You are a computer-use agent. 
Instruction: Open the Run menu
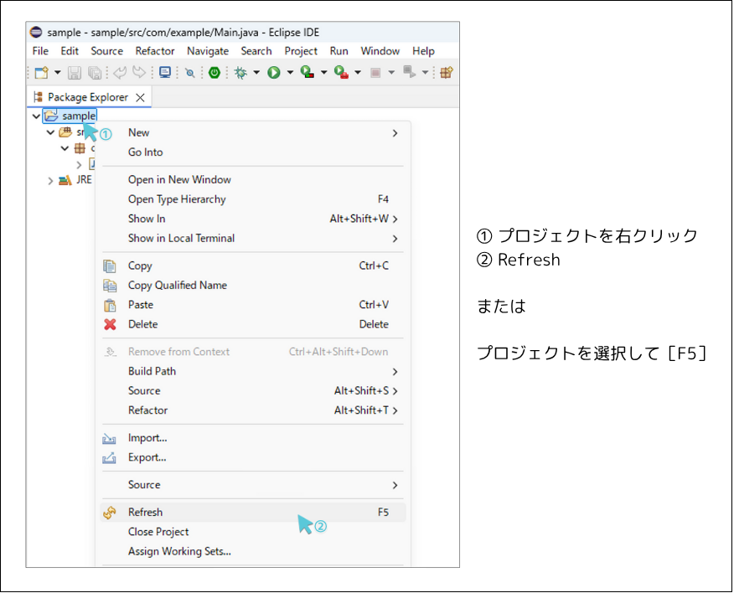pos(338,51)
